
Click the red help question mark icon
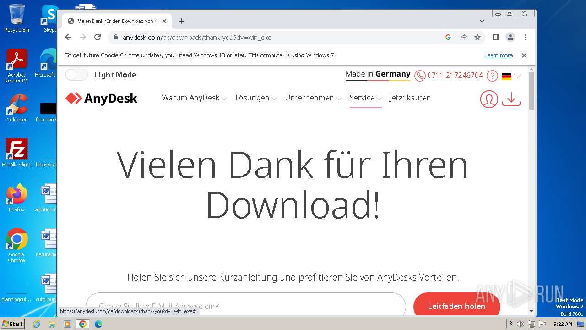tap(492, 76)
